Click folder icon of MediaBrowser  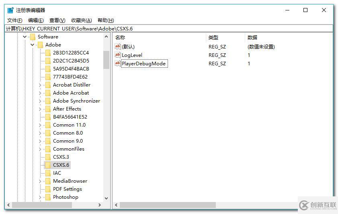point(48,181)
